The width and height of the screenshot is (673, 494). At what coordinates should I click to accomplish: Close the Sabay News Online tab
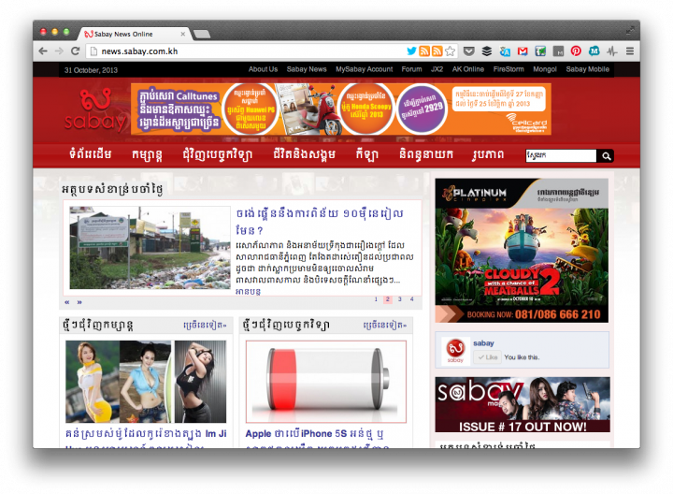(x=183, y=34)
